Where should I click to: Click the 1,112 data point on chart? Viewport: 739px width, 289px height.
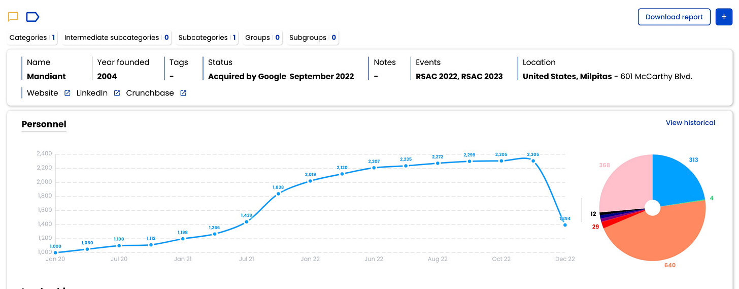151,245
